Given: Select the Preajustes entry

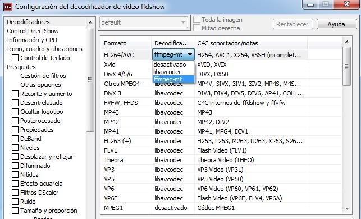Looking at the screenshot, I should pos(21,67).
